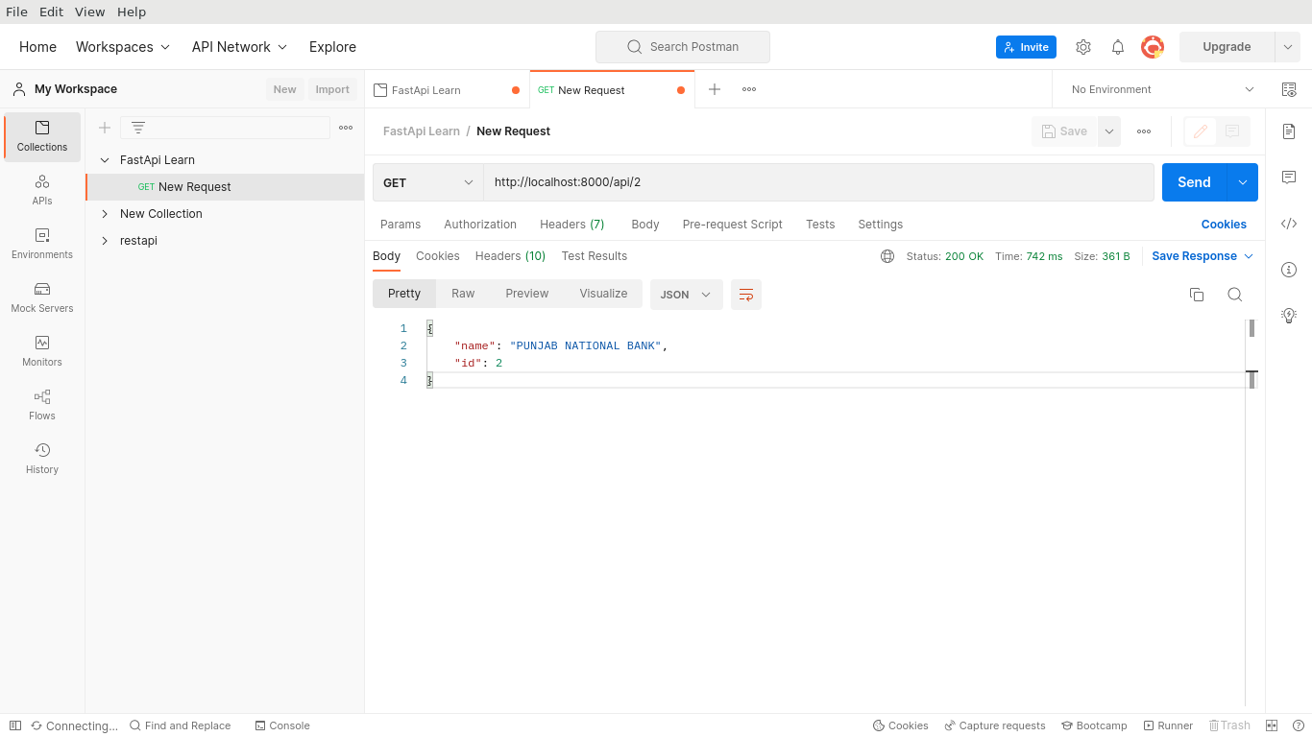Open the Help menu
1312x737 pixels.
click(x=132, y=12)
